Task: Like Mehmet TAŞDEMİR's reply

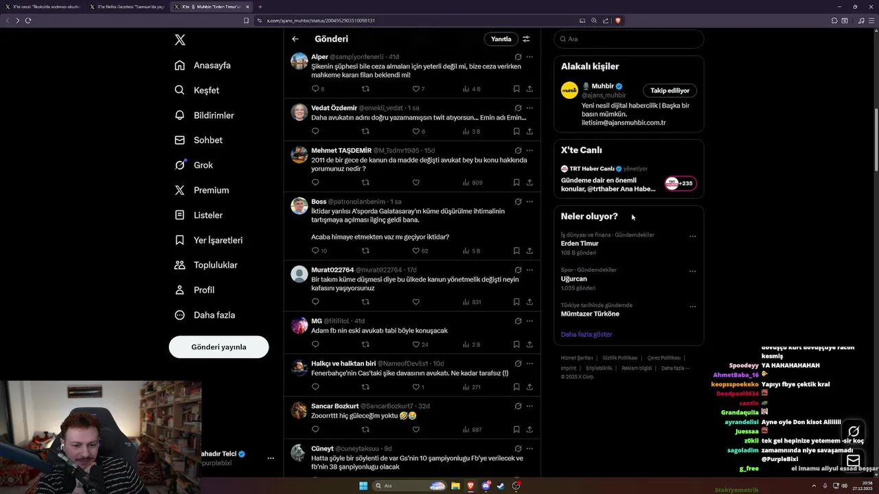Action: coord(415,183)
